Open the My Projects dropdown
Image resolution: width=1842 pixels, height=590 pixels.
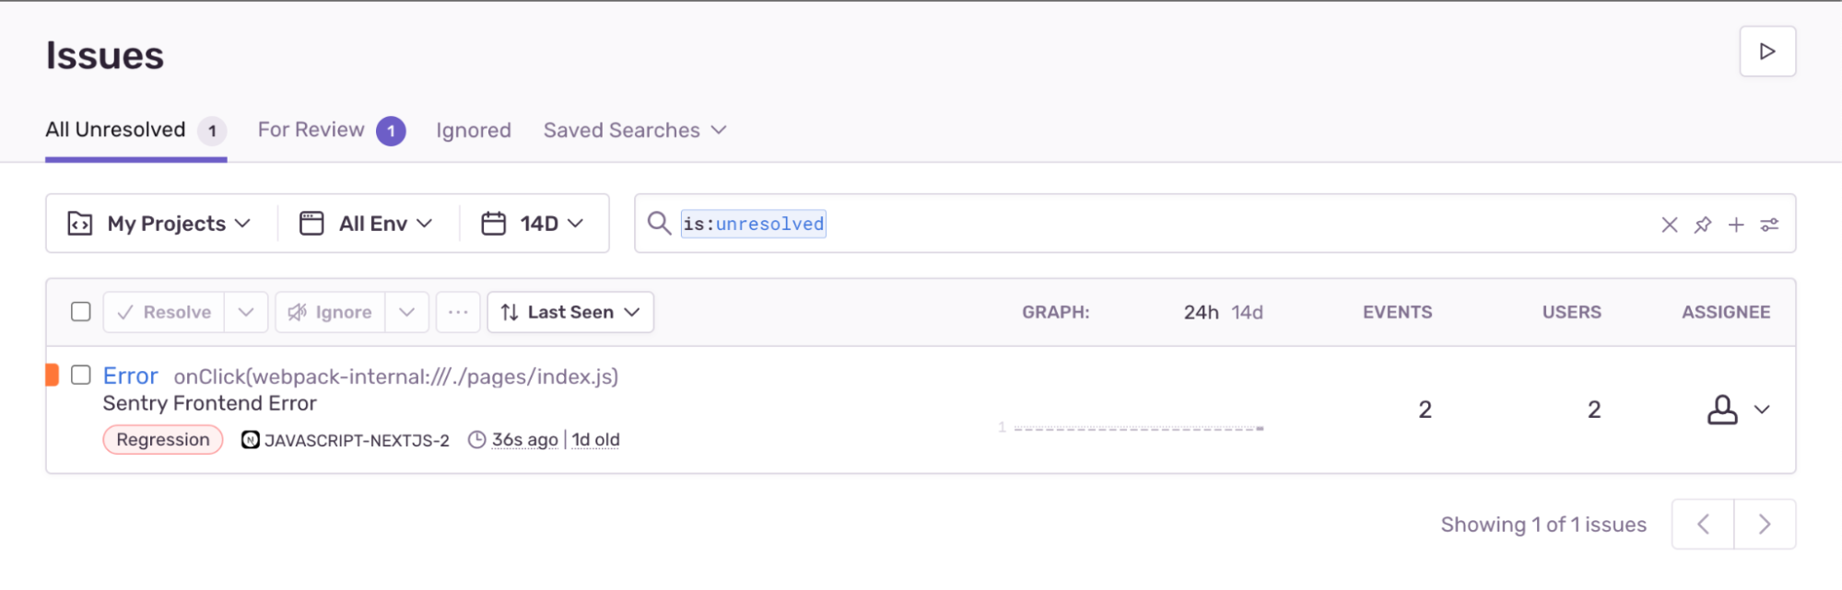(159, 224)
